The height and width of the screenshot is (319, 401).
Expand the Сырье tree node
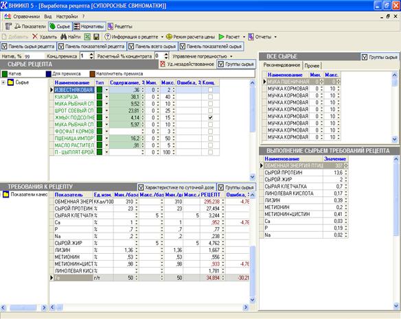click(x=3, y=82)
